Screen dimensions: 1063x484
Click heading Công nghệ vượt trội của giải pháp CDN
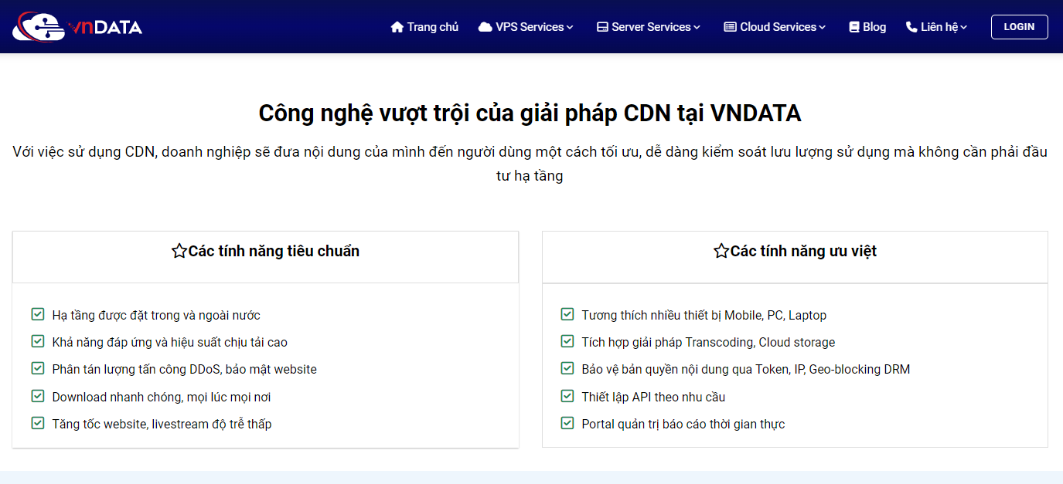530,113
